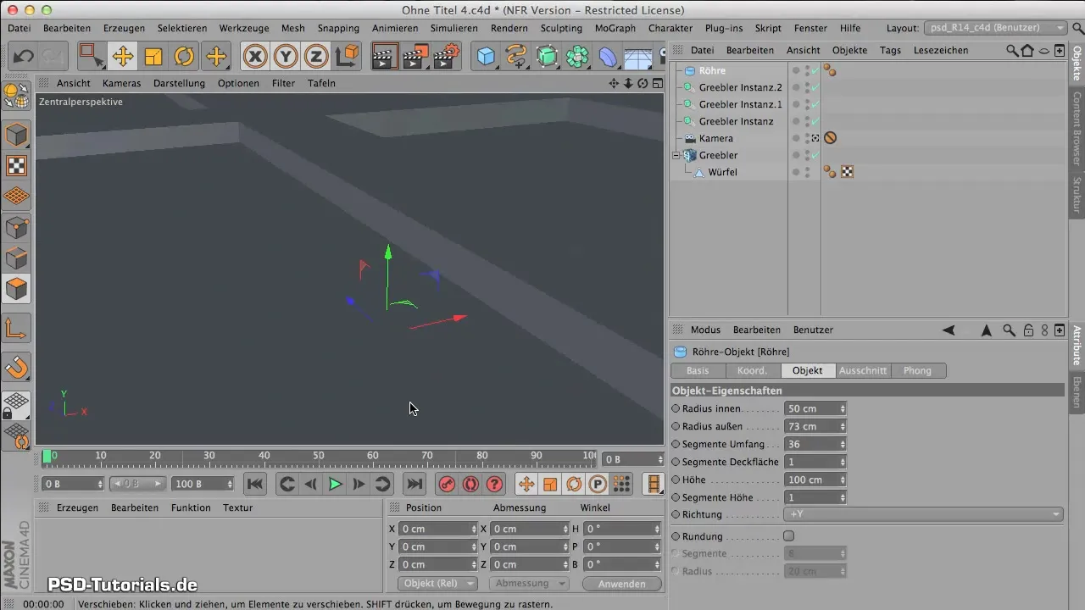The height and width of the screenshot is (610, 1085).
Task: Go to start of timeline
Action: pos(255,484)
